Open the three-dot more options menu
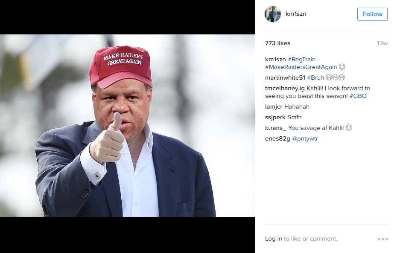Image resolution: width=397 pixels, height=253 pixels. coord(382,239)
